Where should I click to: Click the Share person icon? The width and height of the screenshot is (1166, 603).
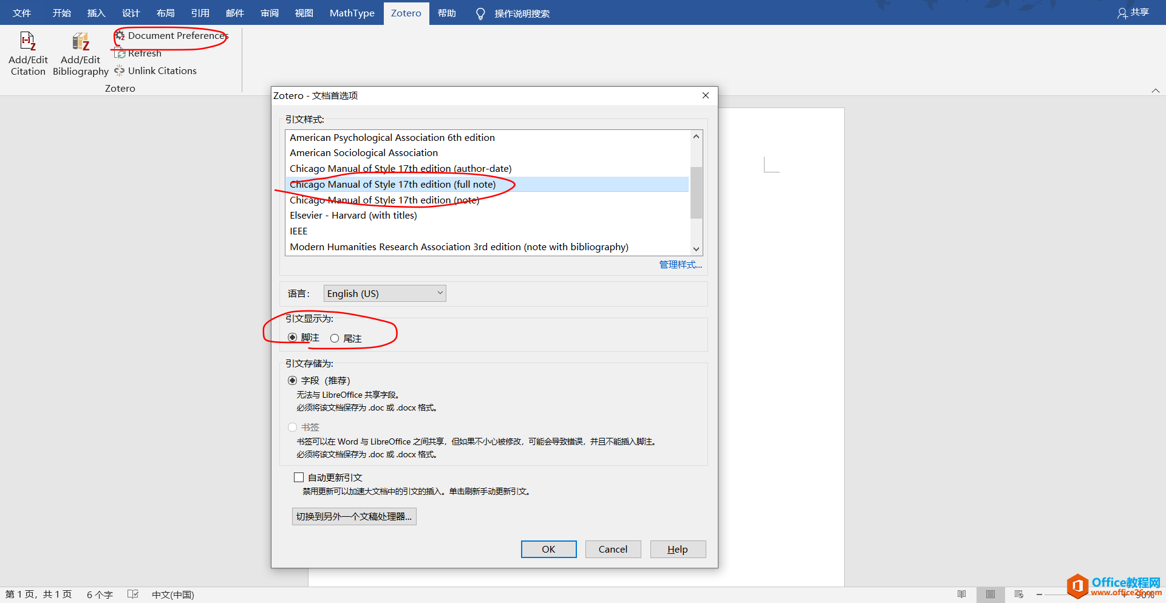coord(1122,13)
